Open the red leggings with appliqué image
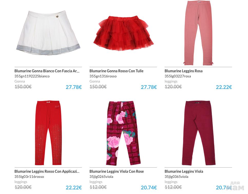Screen dimensions: 248x194 coord(48,133)
